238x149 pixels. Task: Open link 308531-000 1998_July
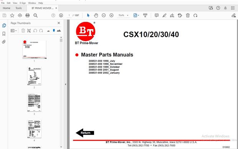coord(102,61)
